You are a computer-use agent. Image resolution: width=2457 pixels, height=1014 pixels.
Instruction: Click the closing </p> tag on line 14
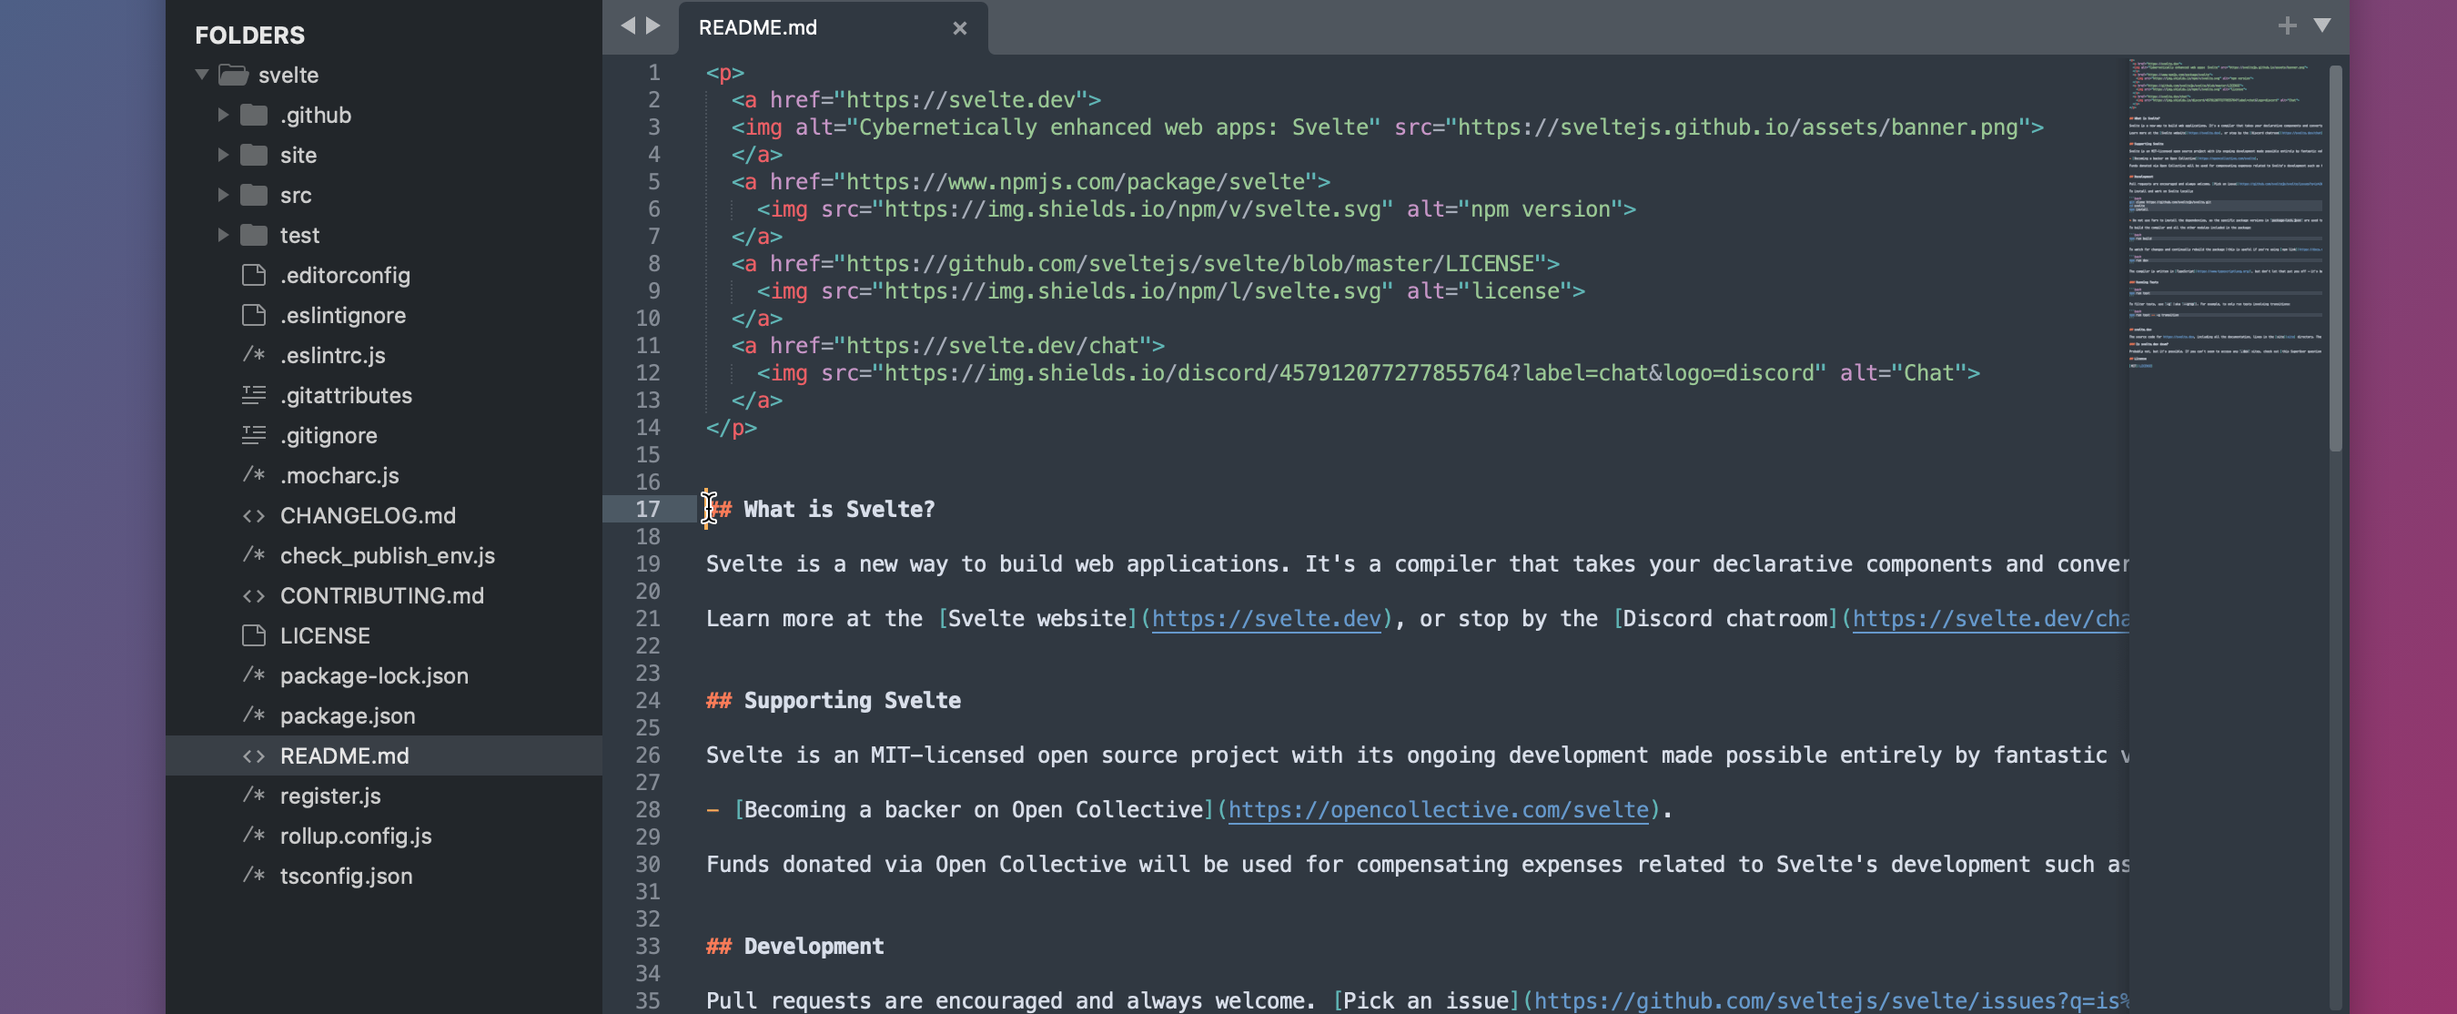(x=731, y=427)
